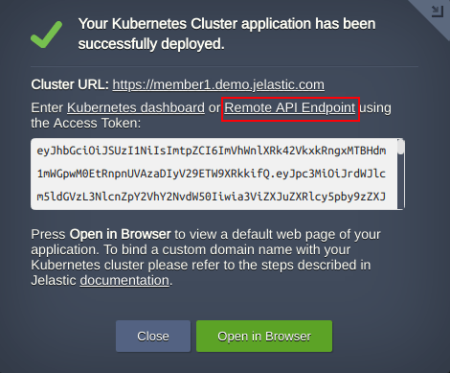Image resolution: width=450 pixels, height=373 pixels.
Task: Click the "Kubernetes Cluster application" title line
Action: pos(227,24)
